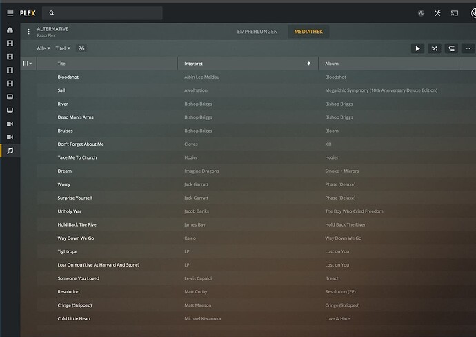Select the track Sail
This screenshot has width=476, height=337.
61,90
